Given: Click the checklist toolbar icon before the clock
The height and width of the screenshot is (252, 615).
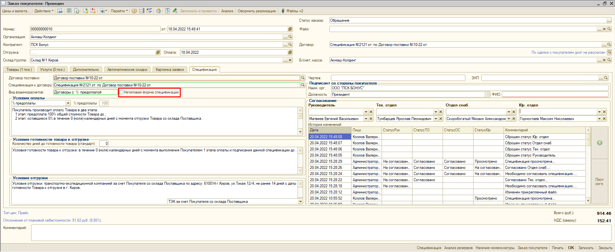Looking at the screenshot, I should 149,11.
